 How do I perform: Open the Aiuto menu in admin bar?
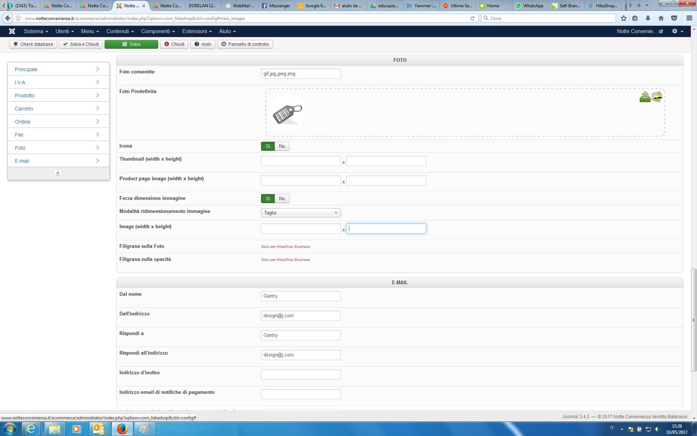pos(227,31)
